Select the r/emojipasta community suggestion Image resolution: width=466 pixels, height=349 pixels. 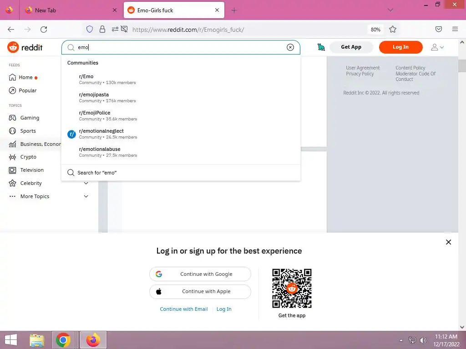[181, 97]
